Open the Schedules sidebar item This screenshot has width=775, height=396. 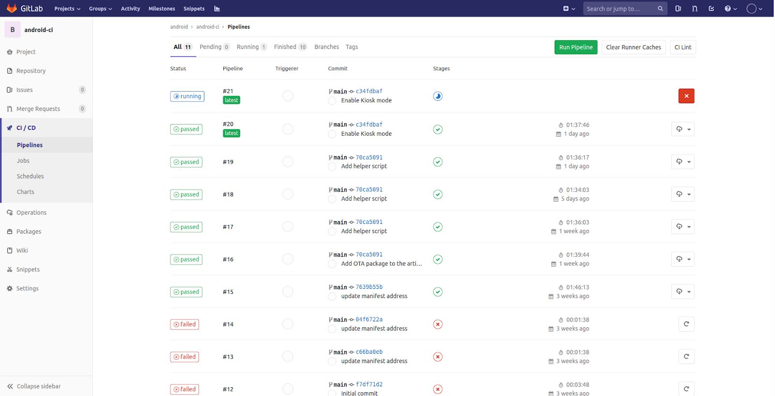pos(30,176)
